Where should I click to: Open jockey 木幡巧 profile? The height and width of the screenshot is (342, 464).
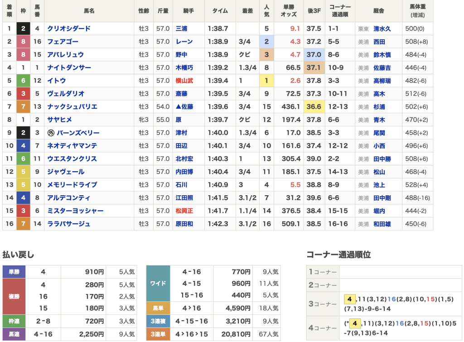tap(184, 68)
